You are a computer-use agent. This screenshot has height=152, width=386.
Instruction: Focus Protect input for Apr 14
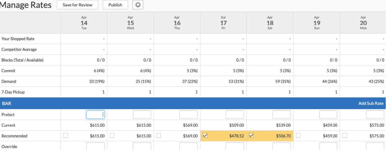click(95, 115)
